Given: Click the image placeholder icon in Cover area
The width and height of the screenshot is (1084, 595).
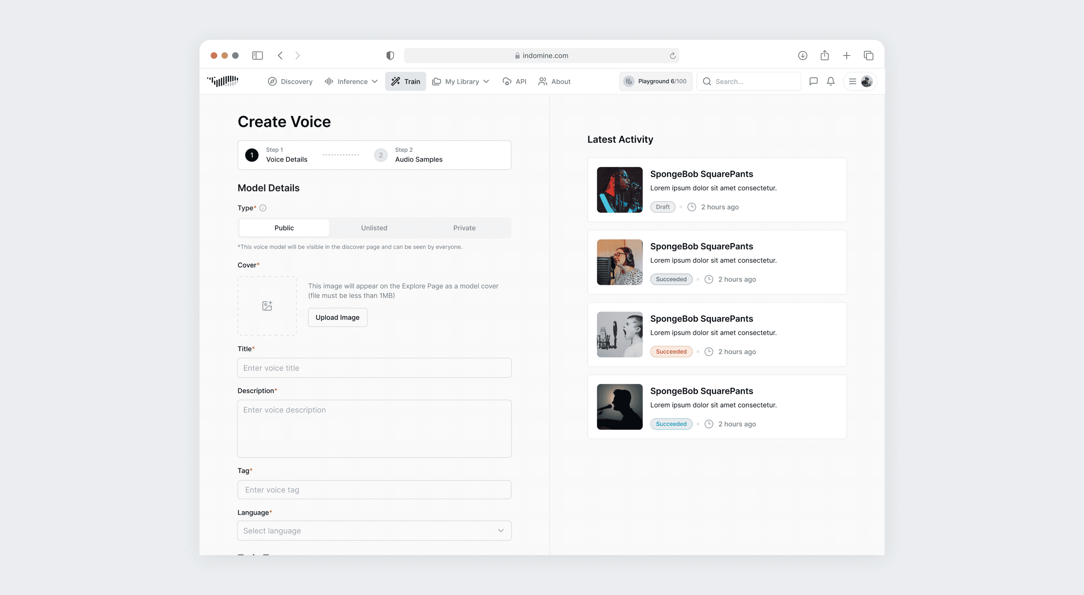Looking at the screenshot, I should click(267, 306).
